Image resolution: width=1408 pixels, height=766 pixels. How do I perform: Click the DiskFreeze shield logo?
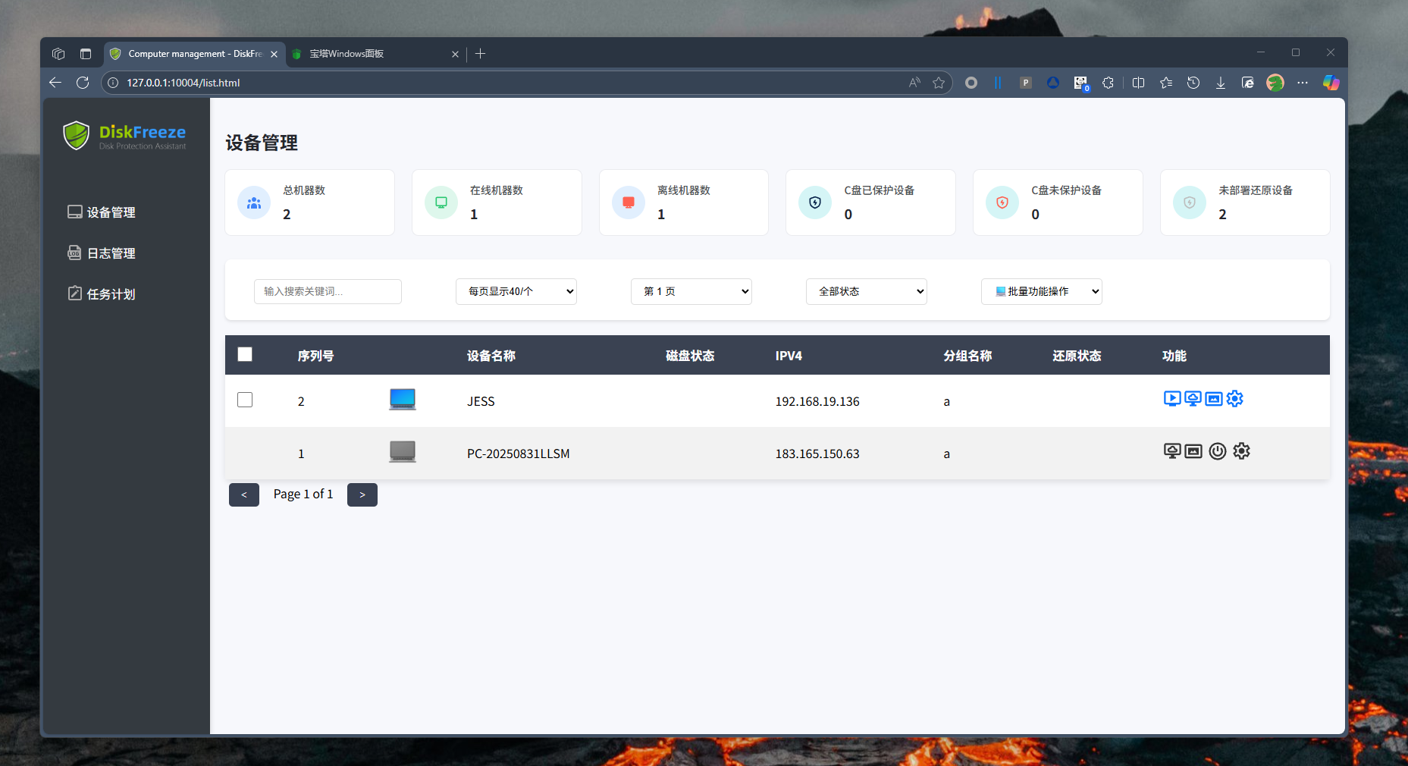click(x=77, y=135)
